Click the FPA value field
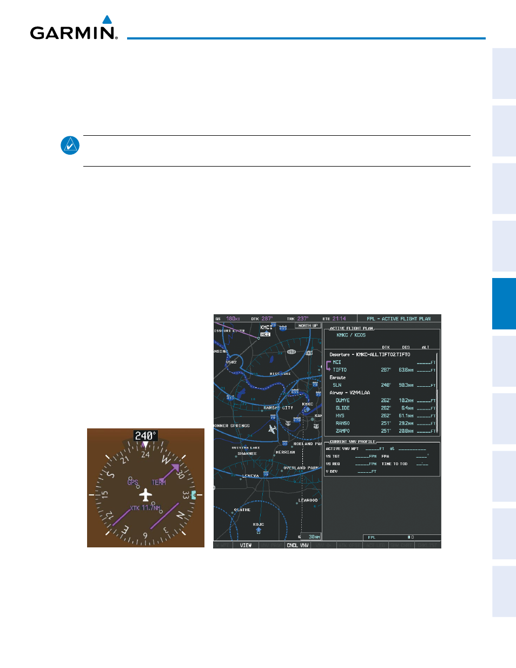Screen dimensions: 516x668 [x=422, y=457]
